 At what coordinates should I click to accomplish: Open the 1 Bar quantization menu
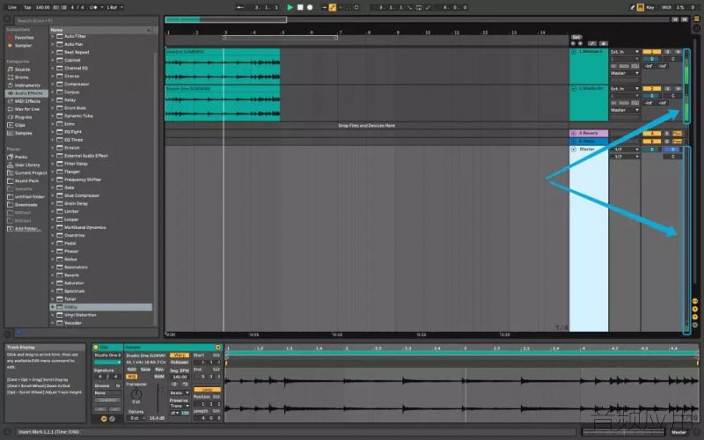click(x=114, y=7)
